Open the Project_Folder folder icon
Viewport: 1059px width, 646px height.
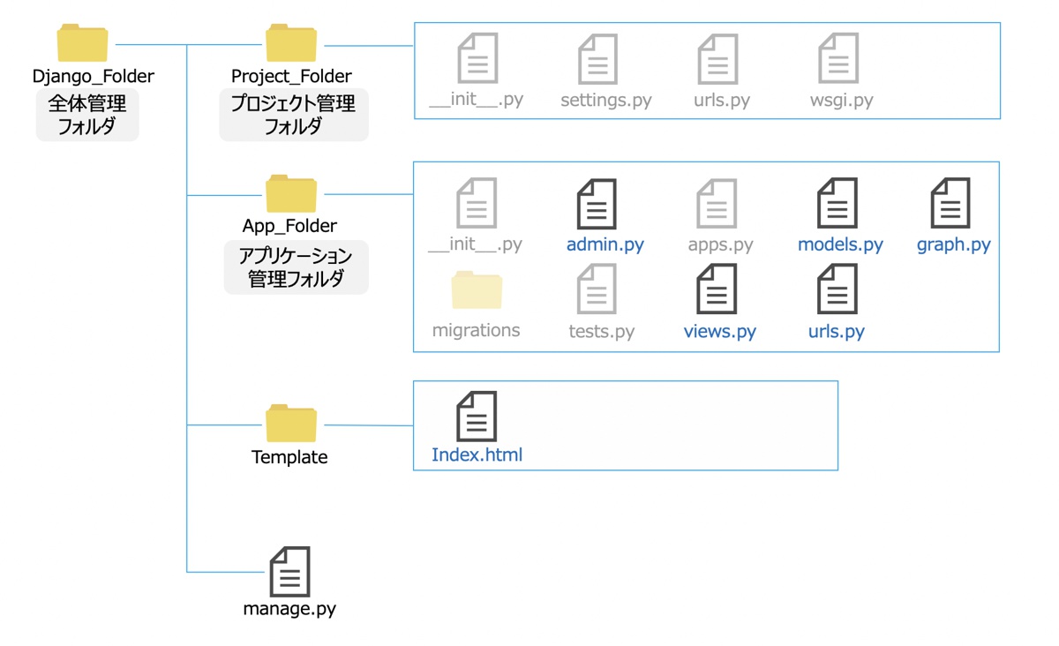290,43
